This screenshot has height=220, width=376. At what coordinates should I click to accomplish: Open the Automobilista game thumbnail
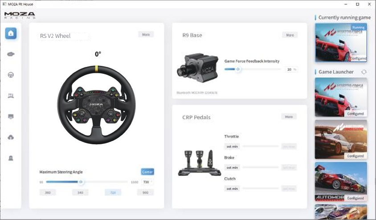pyautogui.click(x=341, y=181)
